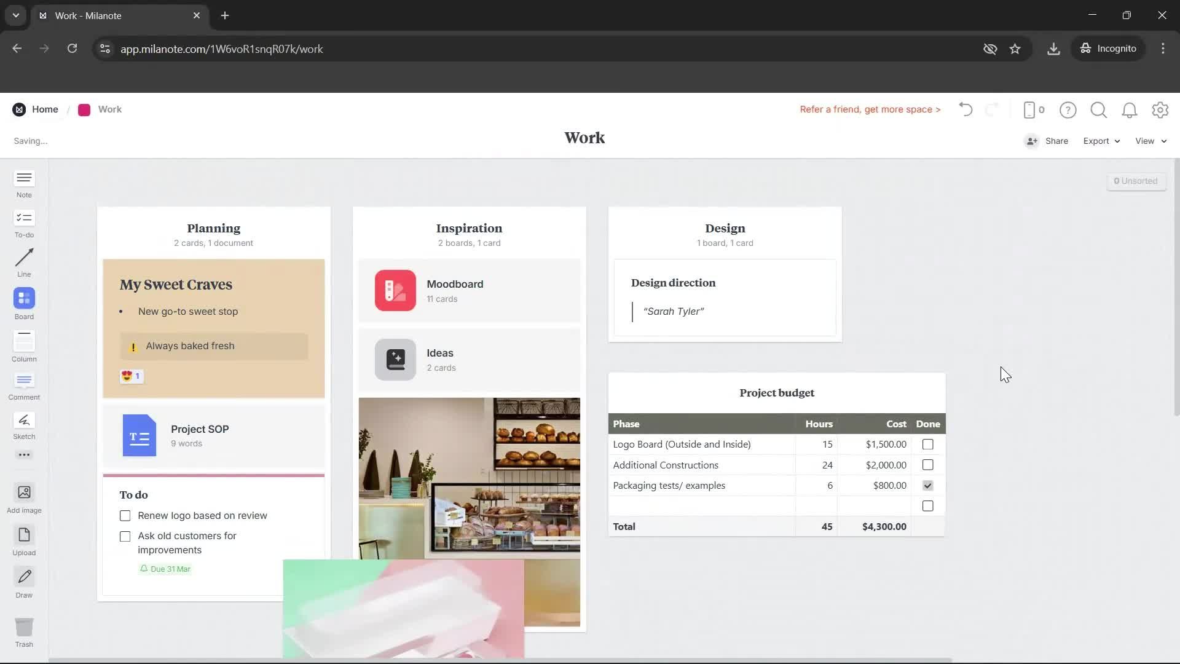Open notifications
1180x664 pixels.
coord(1129,109)
